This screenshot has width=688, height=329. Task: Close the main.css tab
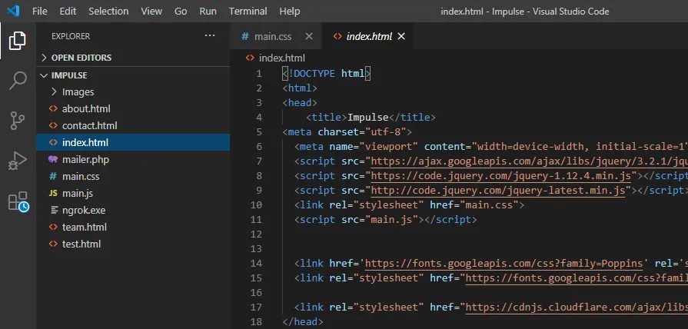(x=309, y=36)
